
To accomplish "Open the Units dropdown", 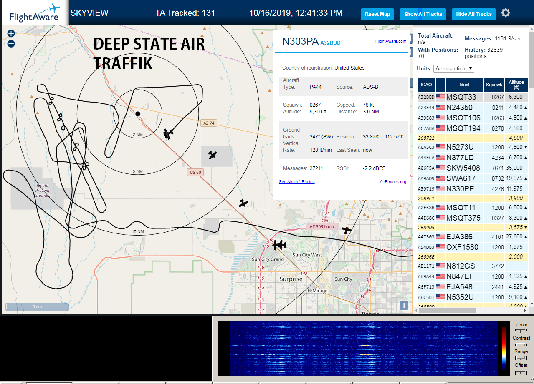I will click(x=454, y=68).
